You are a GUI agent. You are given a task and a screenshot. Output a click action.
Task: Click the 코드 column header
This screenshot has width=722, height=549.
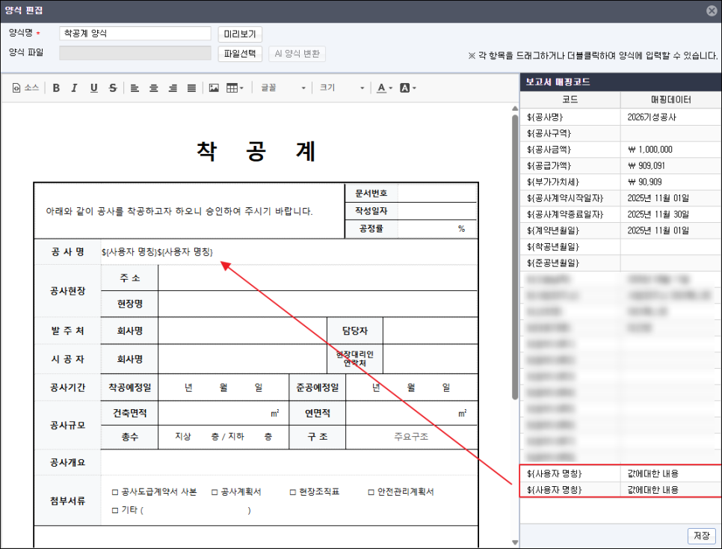coord(570,99)
